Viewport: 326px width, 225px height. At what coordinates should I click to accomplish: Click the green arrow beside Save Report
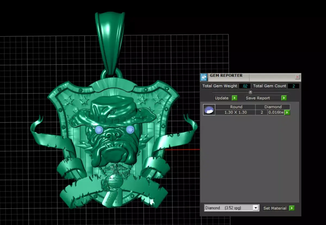tap(284, 98)
